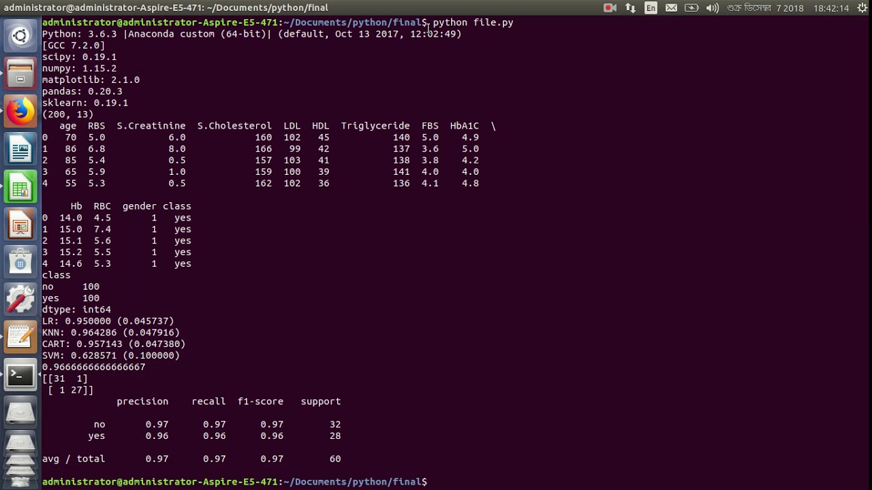Open LibreOffice Impress presentation launcher
Image resolution: width=872 pixels, height=490 pixels.
[x=20, y=224]
